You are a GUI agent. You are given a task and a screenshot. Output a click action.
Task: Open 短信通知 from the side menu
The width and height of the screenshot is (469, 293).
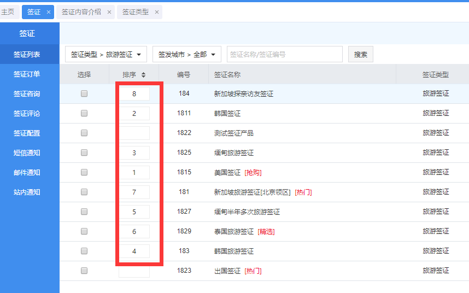(x=27, y=153)
